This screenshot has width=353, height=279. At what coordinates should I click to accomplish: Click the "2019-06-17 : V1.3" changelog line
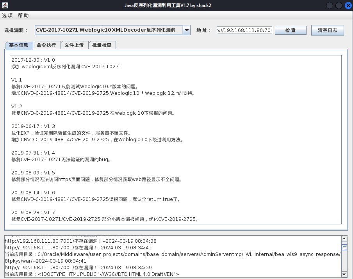click(x=33, y=126)
